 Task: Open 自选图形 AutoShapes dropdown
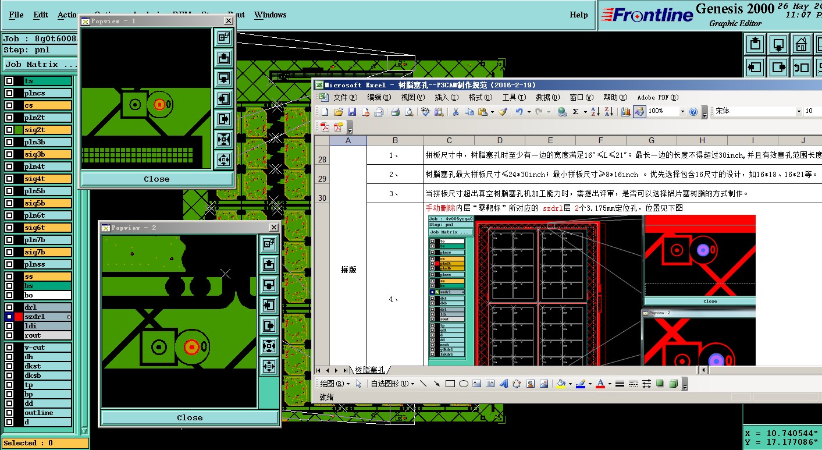[393, 384]
